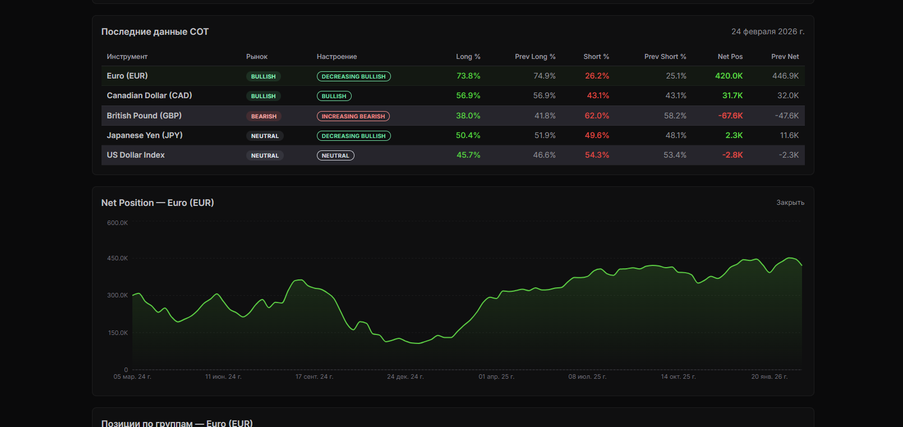
Task: Click the Prev Long % column header
Action: coord(535,57)
